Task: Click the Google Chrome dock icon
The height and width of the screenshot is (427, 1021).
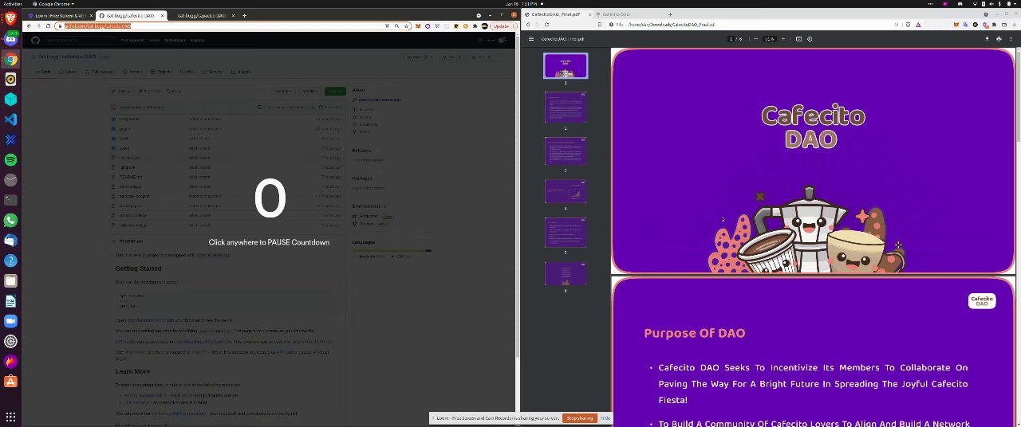Action: pyautogui.click(x=10, y=59)
